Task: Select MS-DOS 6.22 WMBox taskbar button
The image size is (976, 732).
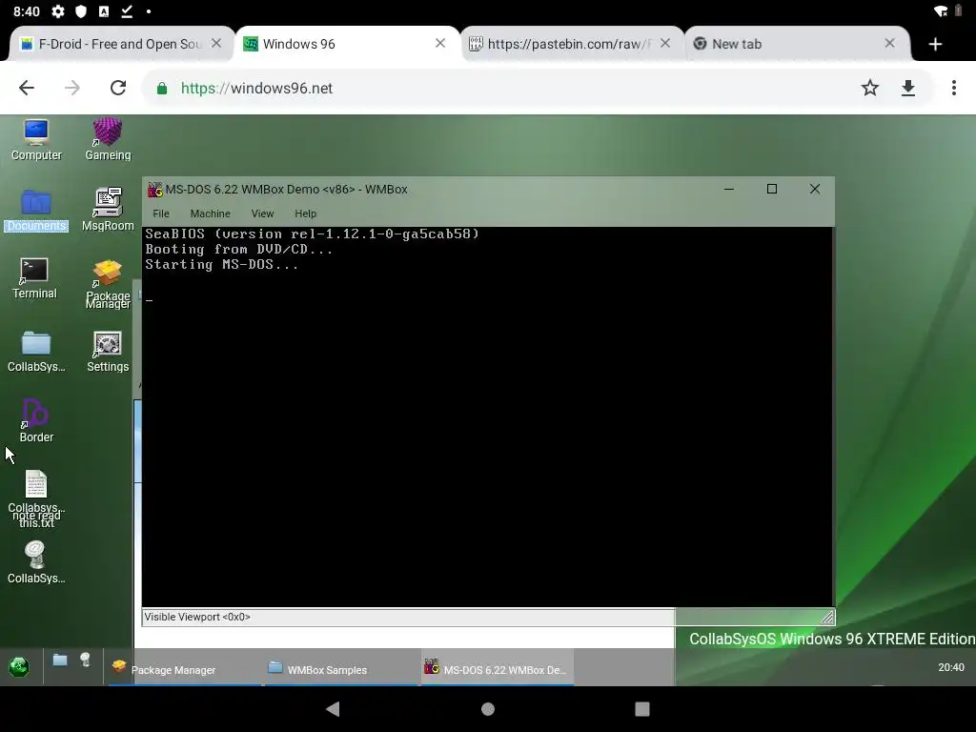Action: 498,668
